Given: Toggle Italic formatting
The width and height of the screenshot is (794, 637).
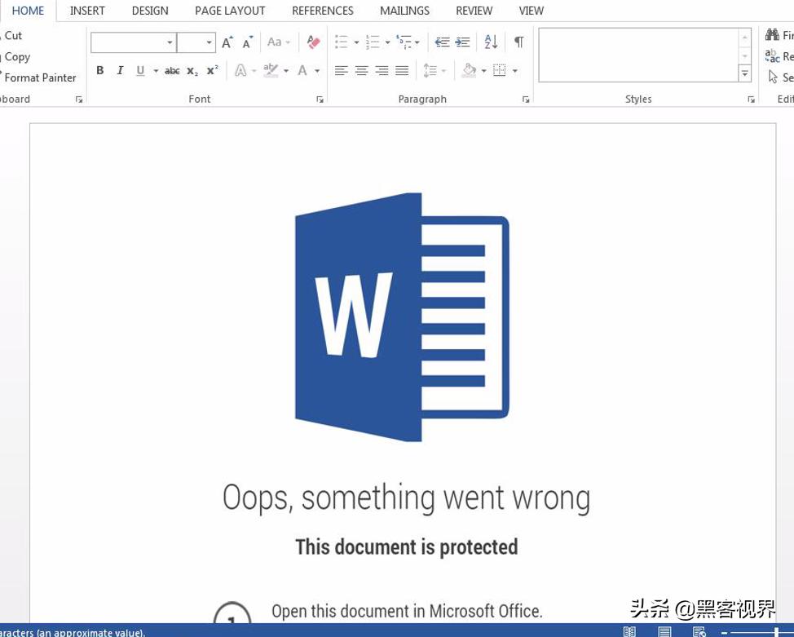Looking at the screenshot, I should [120, 71].
